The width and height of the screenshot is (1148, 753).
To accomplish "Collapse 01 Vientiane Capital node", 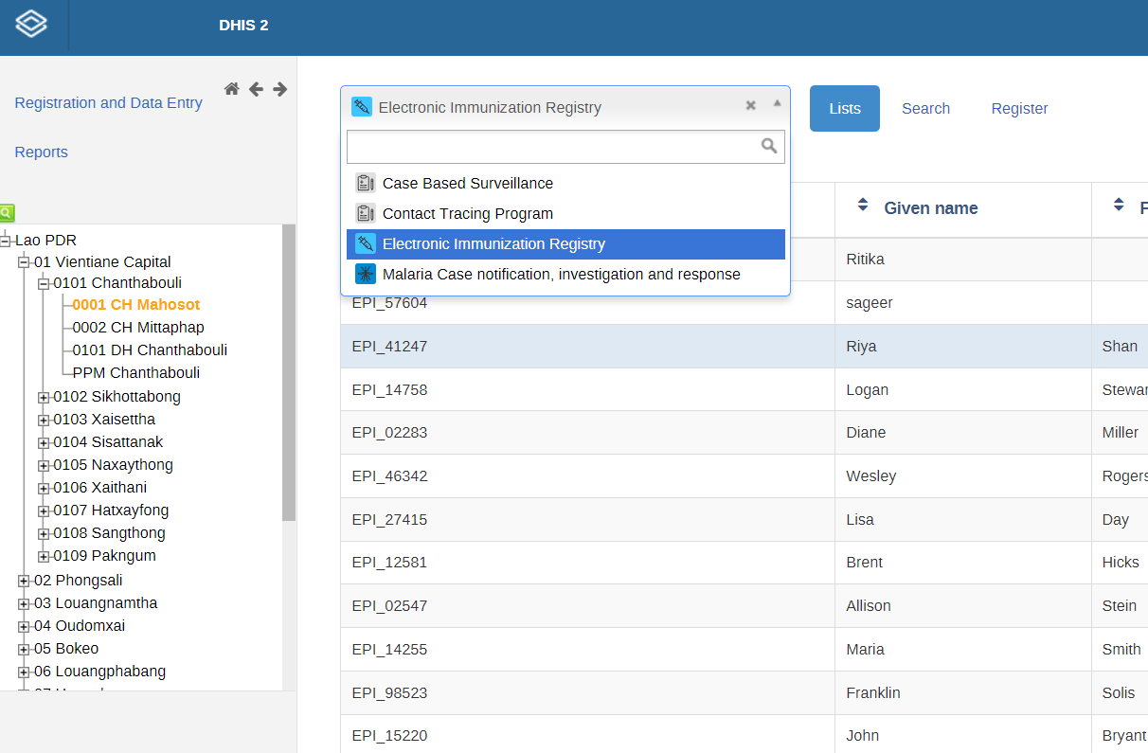I will (24, 262).
